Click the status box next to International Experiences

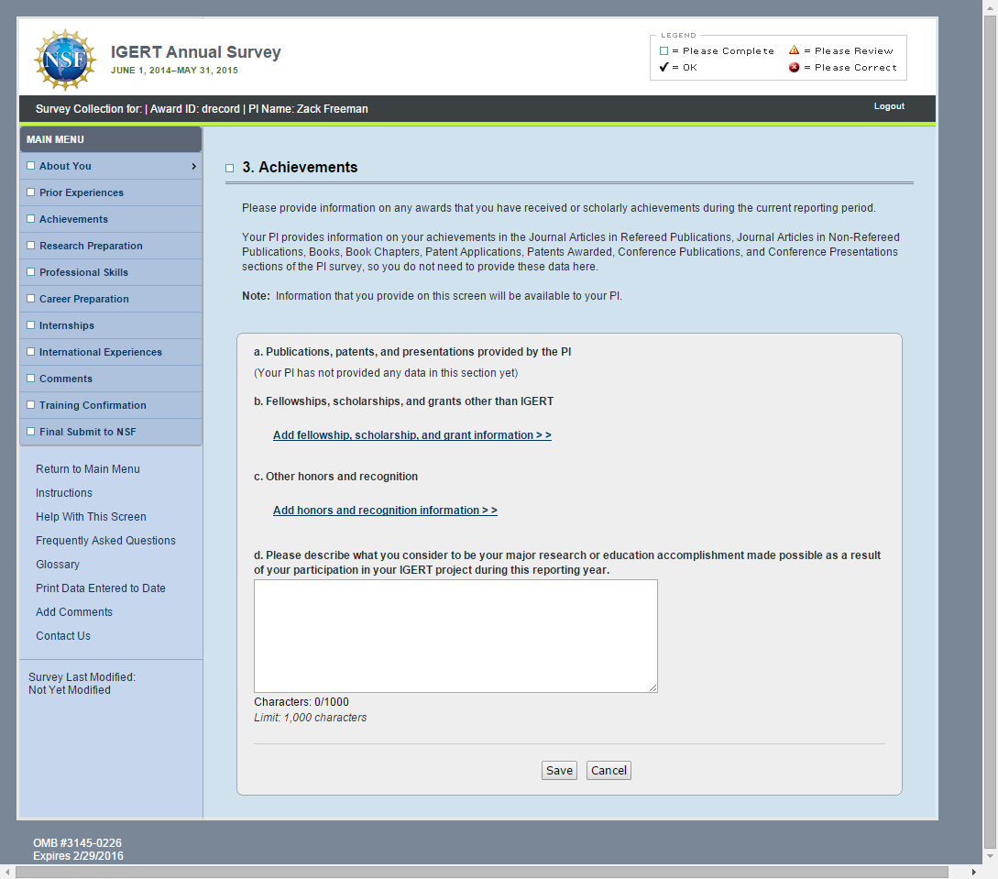click(x=30, y=351)
